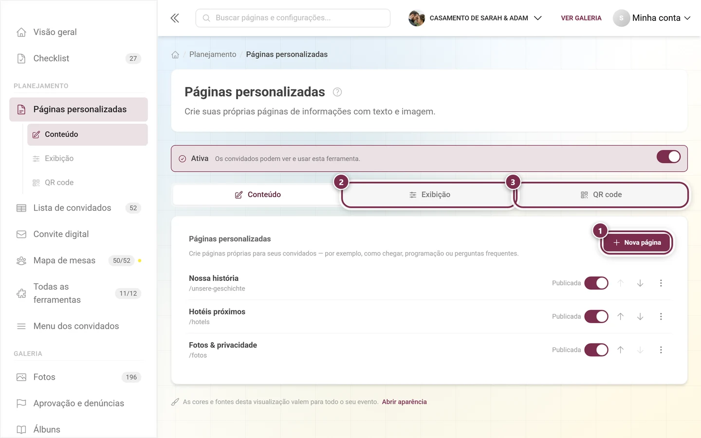Toggle Publicada switch for Fotos & privacidade

[x=596, y=350]
